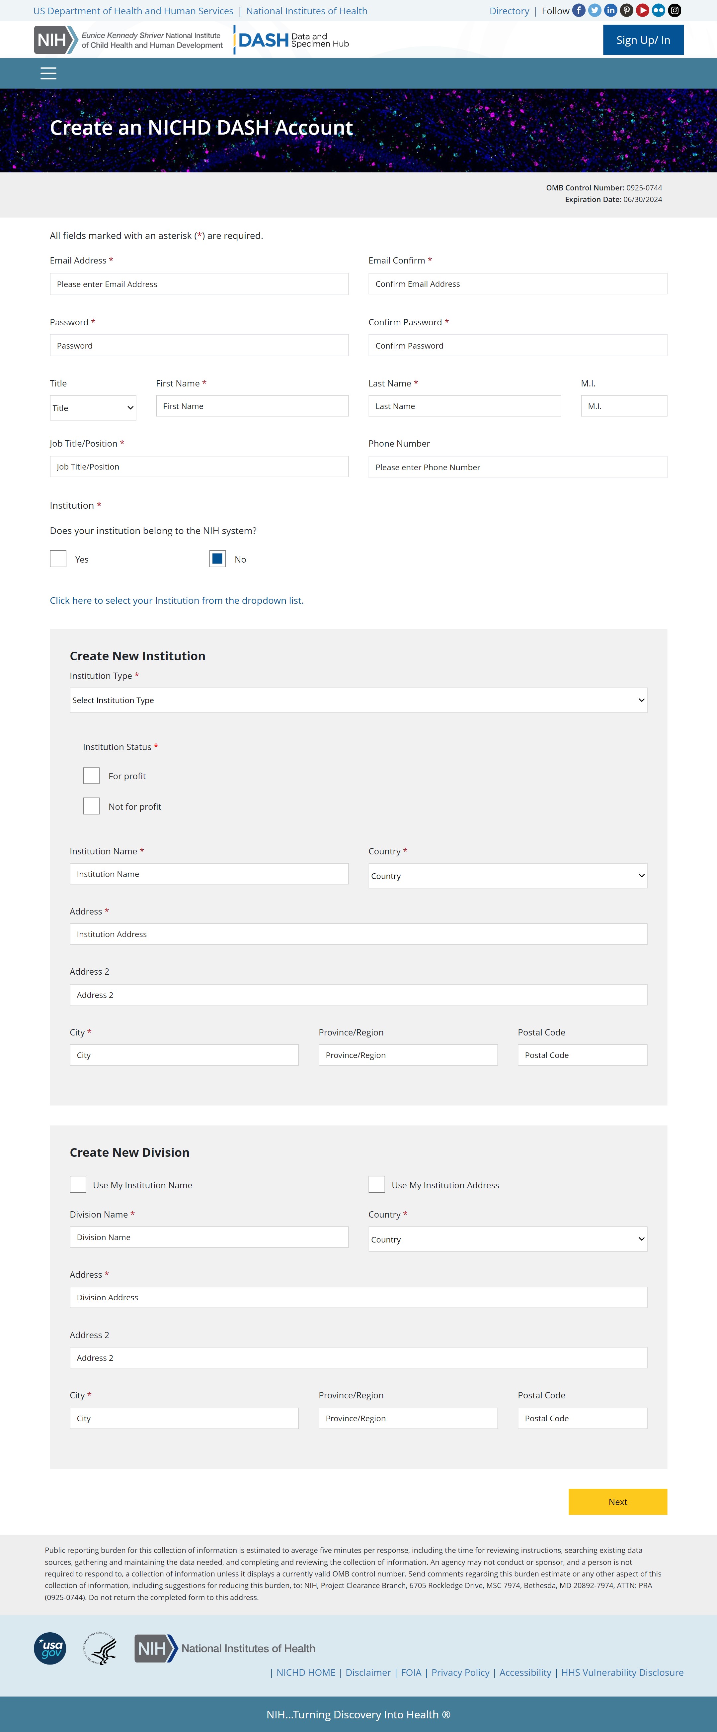Click the Directory link in header
Image resolution: width=717 pixels, height=1732 pixels.
(509, 11)
